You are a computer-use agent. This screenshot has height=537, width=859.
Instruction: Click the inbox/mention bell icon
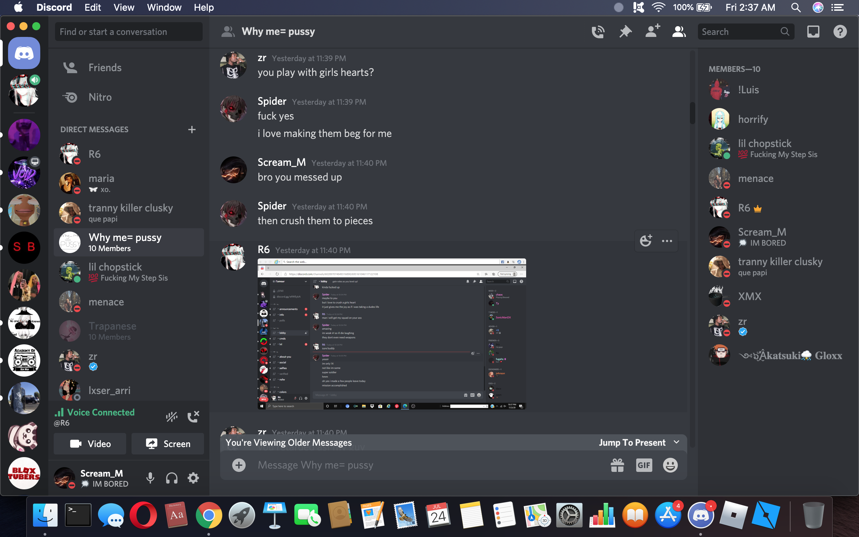coord(813,32)
